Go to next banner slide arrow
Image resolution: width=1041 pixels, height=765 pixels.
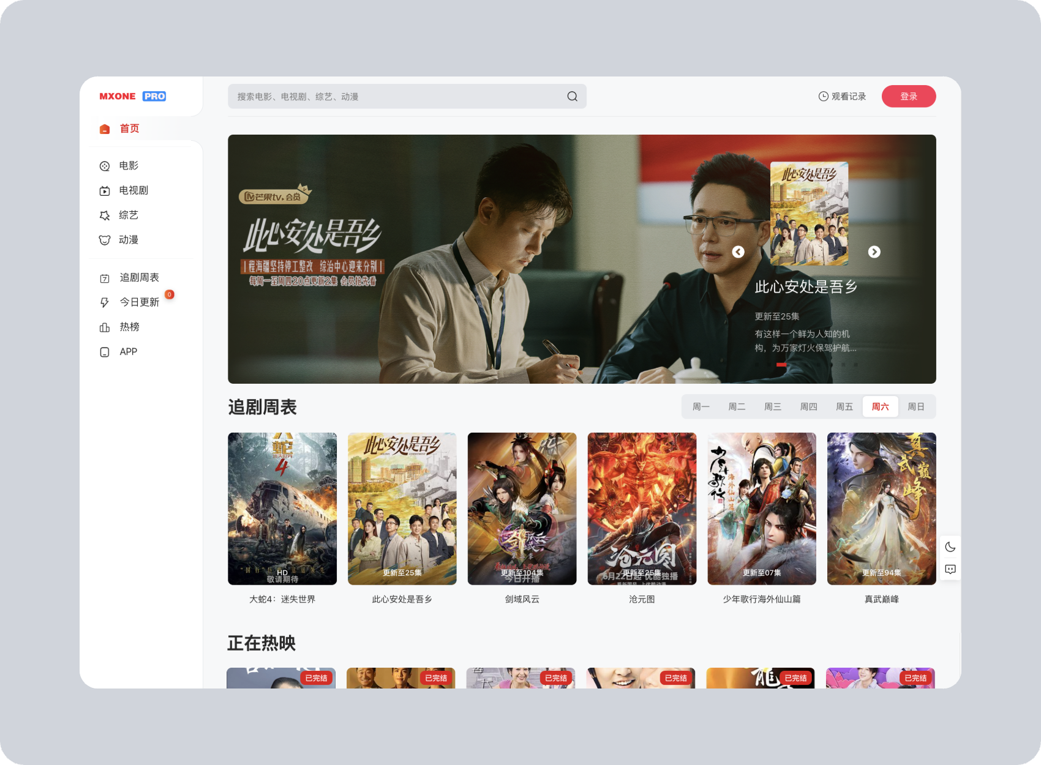pyautogui.click(x=874, y=252)
